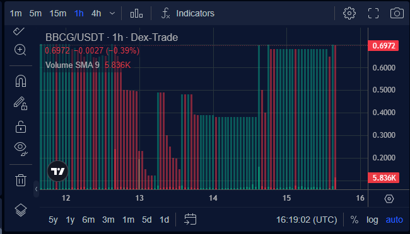The image size is (410, 234).
Task: Open timezone menu at 16:19:02 (UTC)
Action: [307, 220]
